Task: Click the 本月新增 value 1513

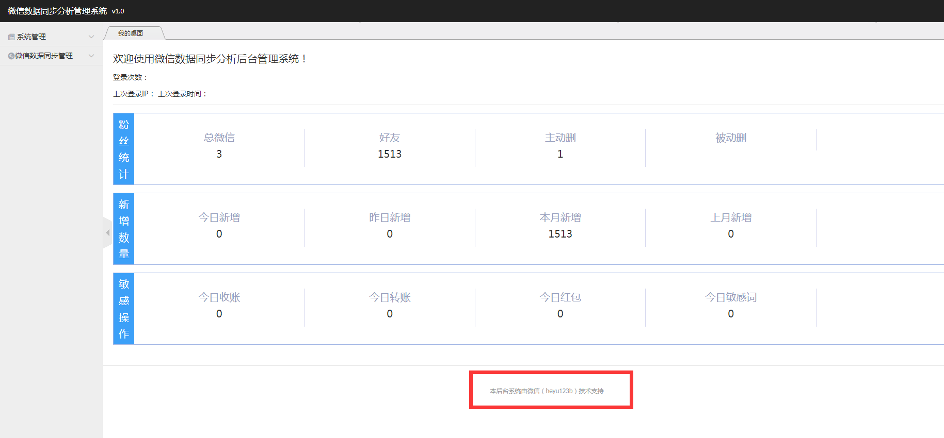Action: tap(561, 234)
